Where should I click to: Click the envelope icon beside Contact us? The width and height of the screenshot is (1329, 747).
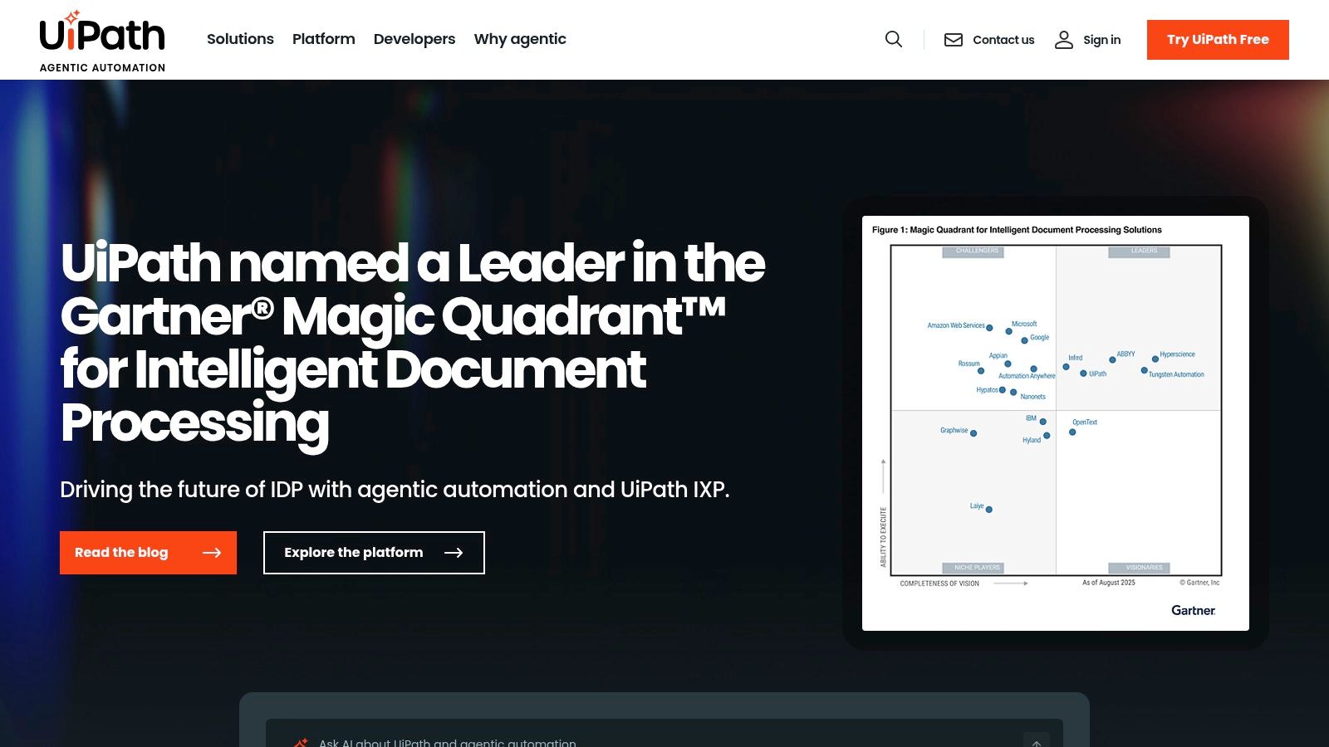954,40
